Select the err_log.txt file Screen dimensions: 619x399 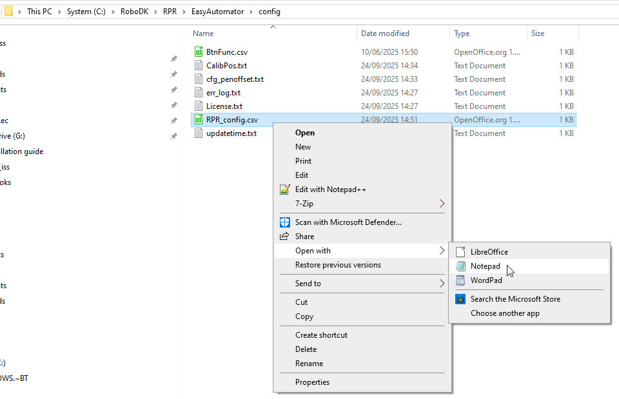tap(223, 93)
